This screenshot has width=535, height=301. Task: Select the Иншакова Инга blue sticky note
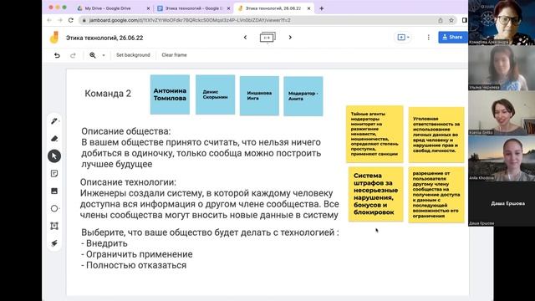coord(259,96)
